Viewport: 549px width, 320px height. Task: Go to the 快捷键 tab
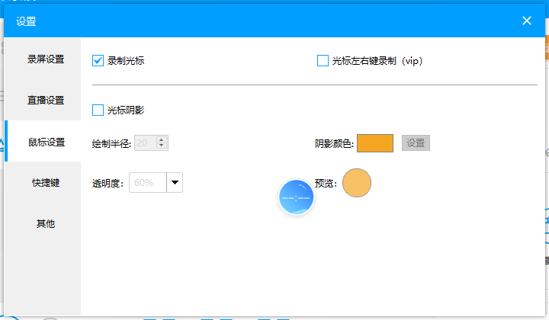46,183
